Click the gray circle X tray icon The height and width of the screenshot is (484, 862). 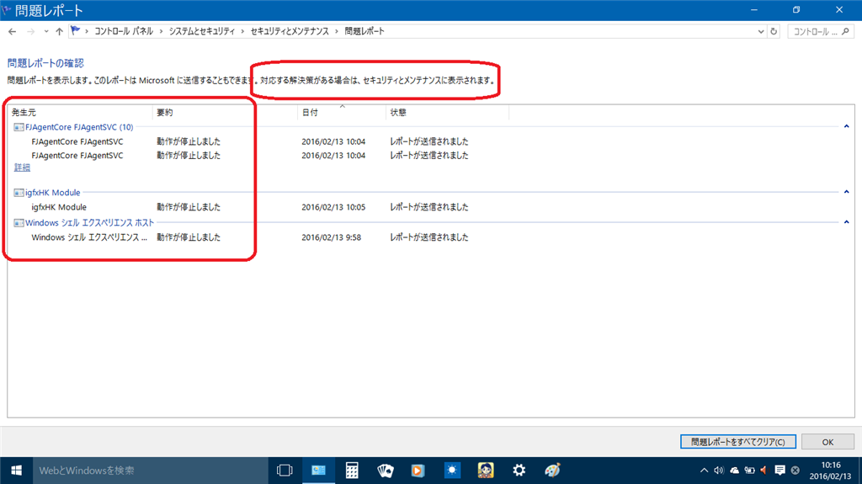click(795, 471)
